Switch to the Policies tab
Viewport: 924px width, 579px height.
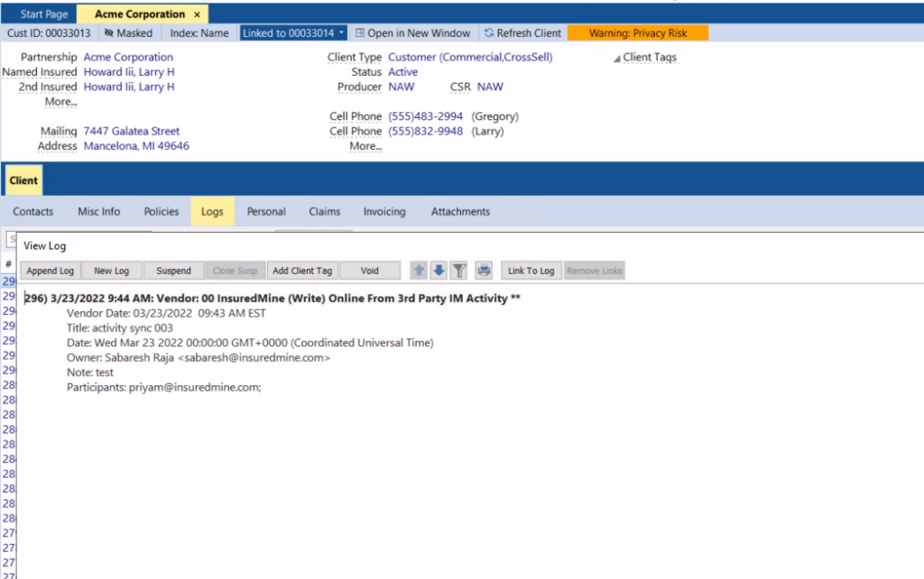coord(161,211)
